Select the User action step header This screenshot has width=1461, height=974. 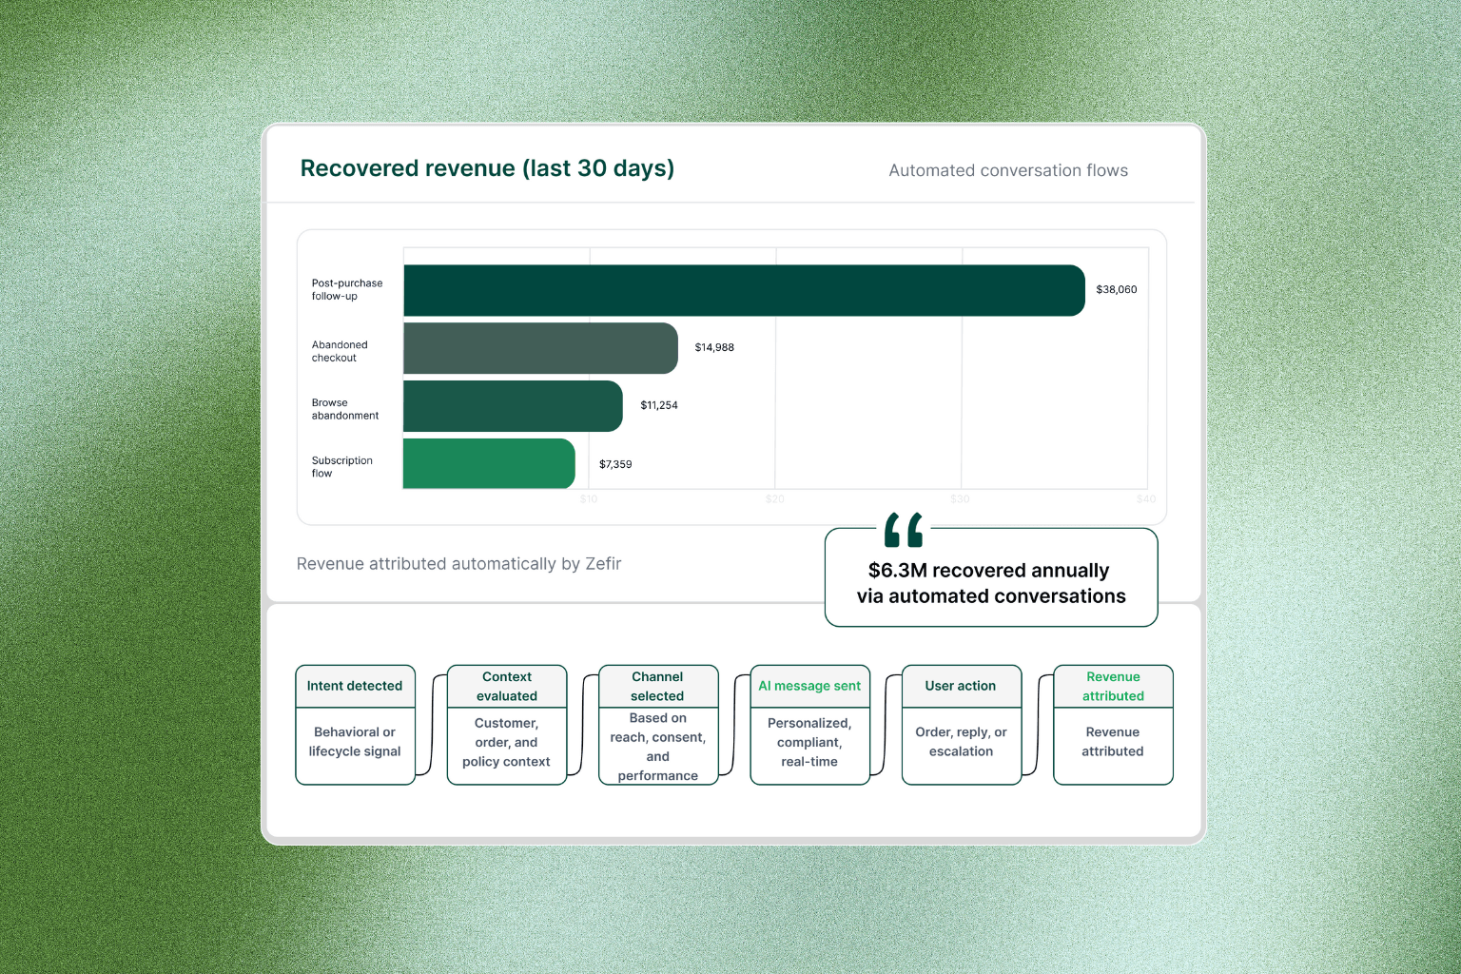(961, 686)
